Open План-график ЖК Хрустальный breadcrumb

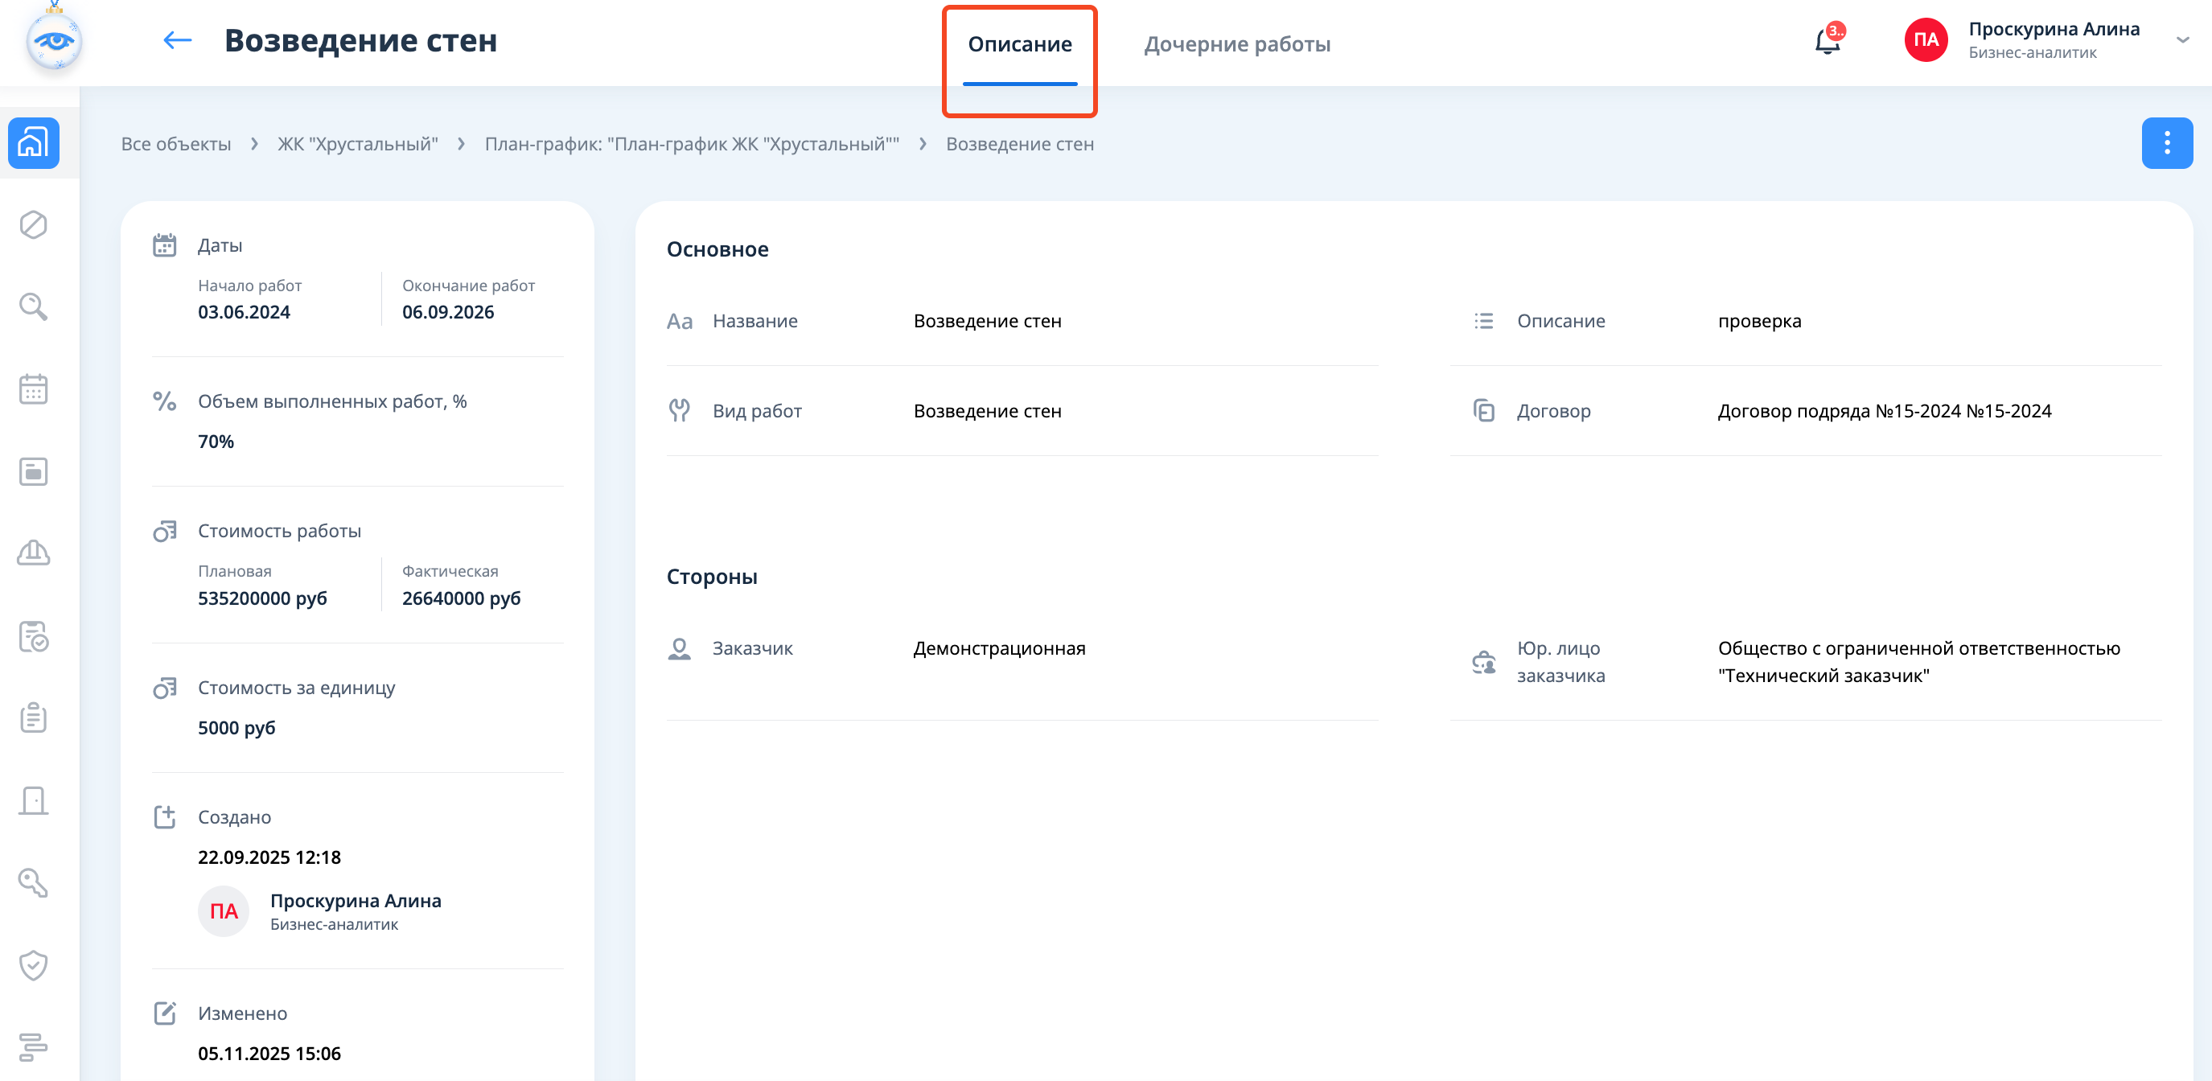point(691,144)
